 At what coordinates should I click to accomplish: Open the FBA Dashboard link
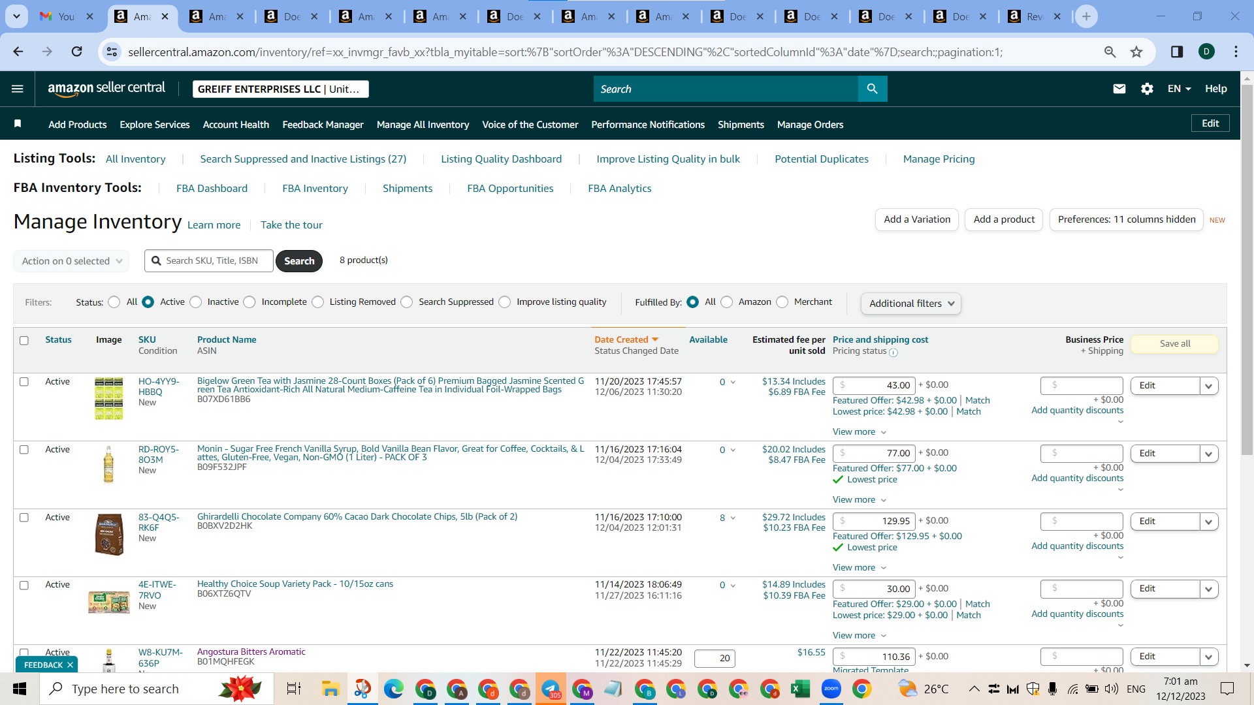[212, 189]
